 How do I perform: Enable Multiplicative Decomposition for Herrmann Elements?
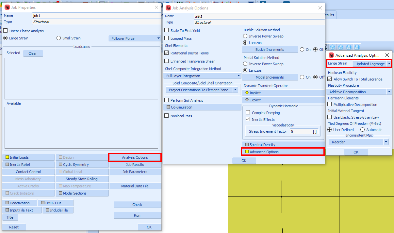(330, 105)
